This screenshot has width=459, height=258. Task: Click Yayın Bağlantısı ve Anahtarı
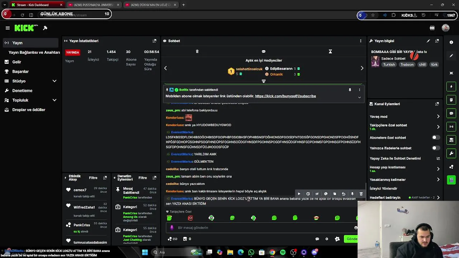click(34, 52)
